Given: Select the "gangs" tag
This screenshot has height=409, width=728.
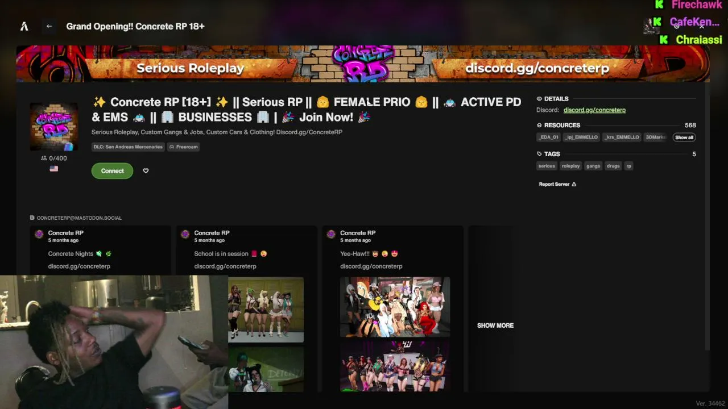Looking at the screenshot, I should tap(593, 166).
